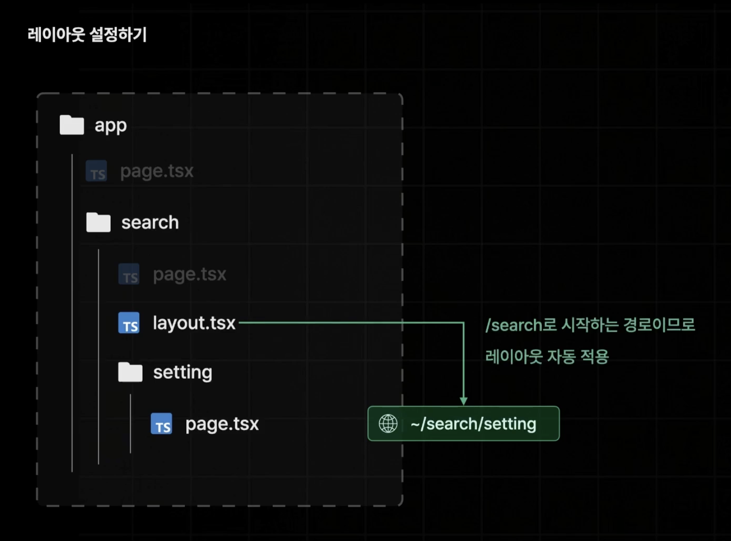Open the layout.tsx file name
The image size is (731, 541).
(194, 323)
